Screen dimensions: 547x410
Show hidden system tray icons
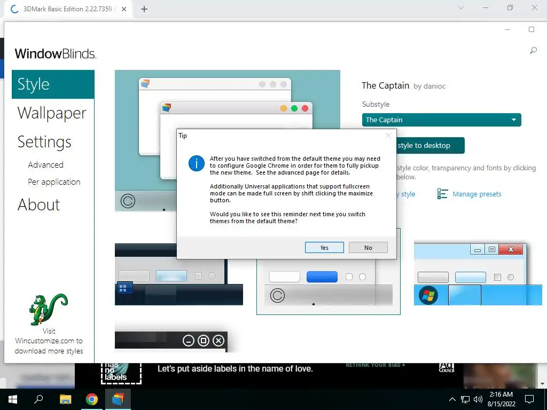(x=452, y=399)
